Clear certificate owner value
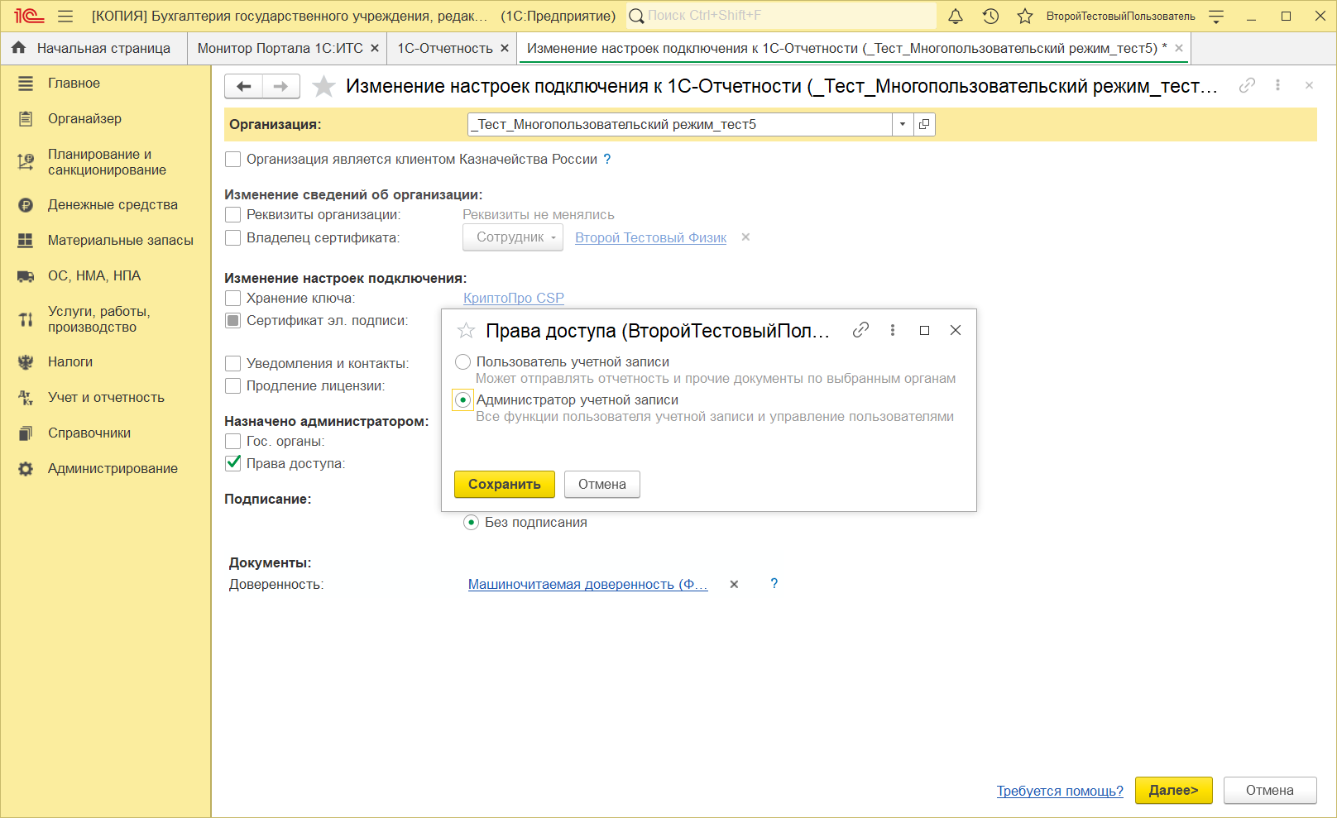Image resolution: width=1337 pixels, height=818 pixels. (745, 237)
